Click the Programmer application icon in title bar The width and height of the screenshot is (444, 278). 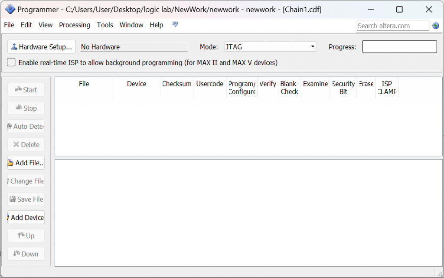10,10
